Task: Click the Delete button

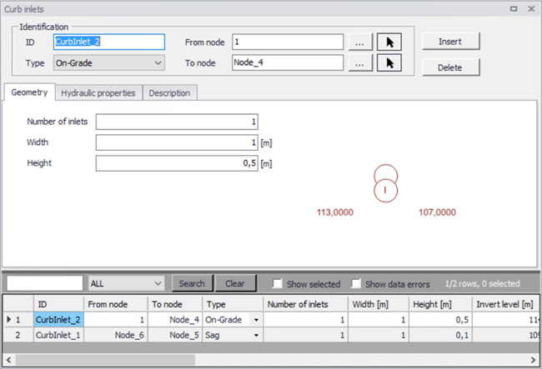Action: point(451,67)
